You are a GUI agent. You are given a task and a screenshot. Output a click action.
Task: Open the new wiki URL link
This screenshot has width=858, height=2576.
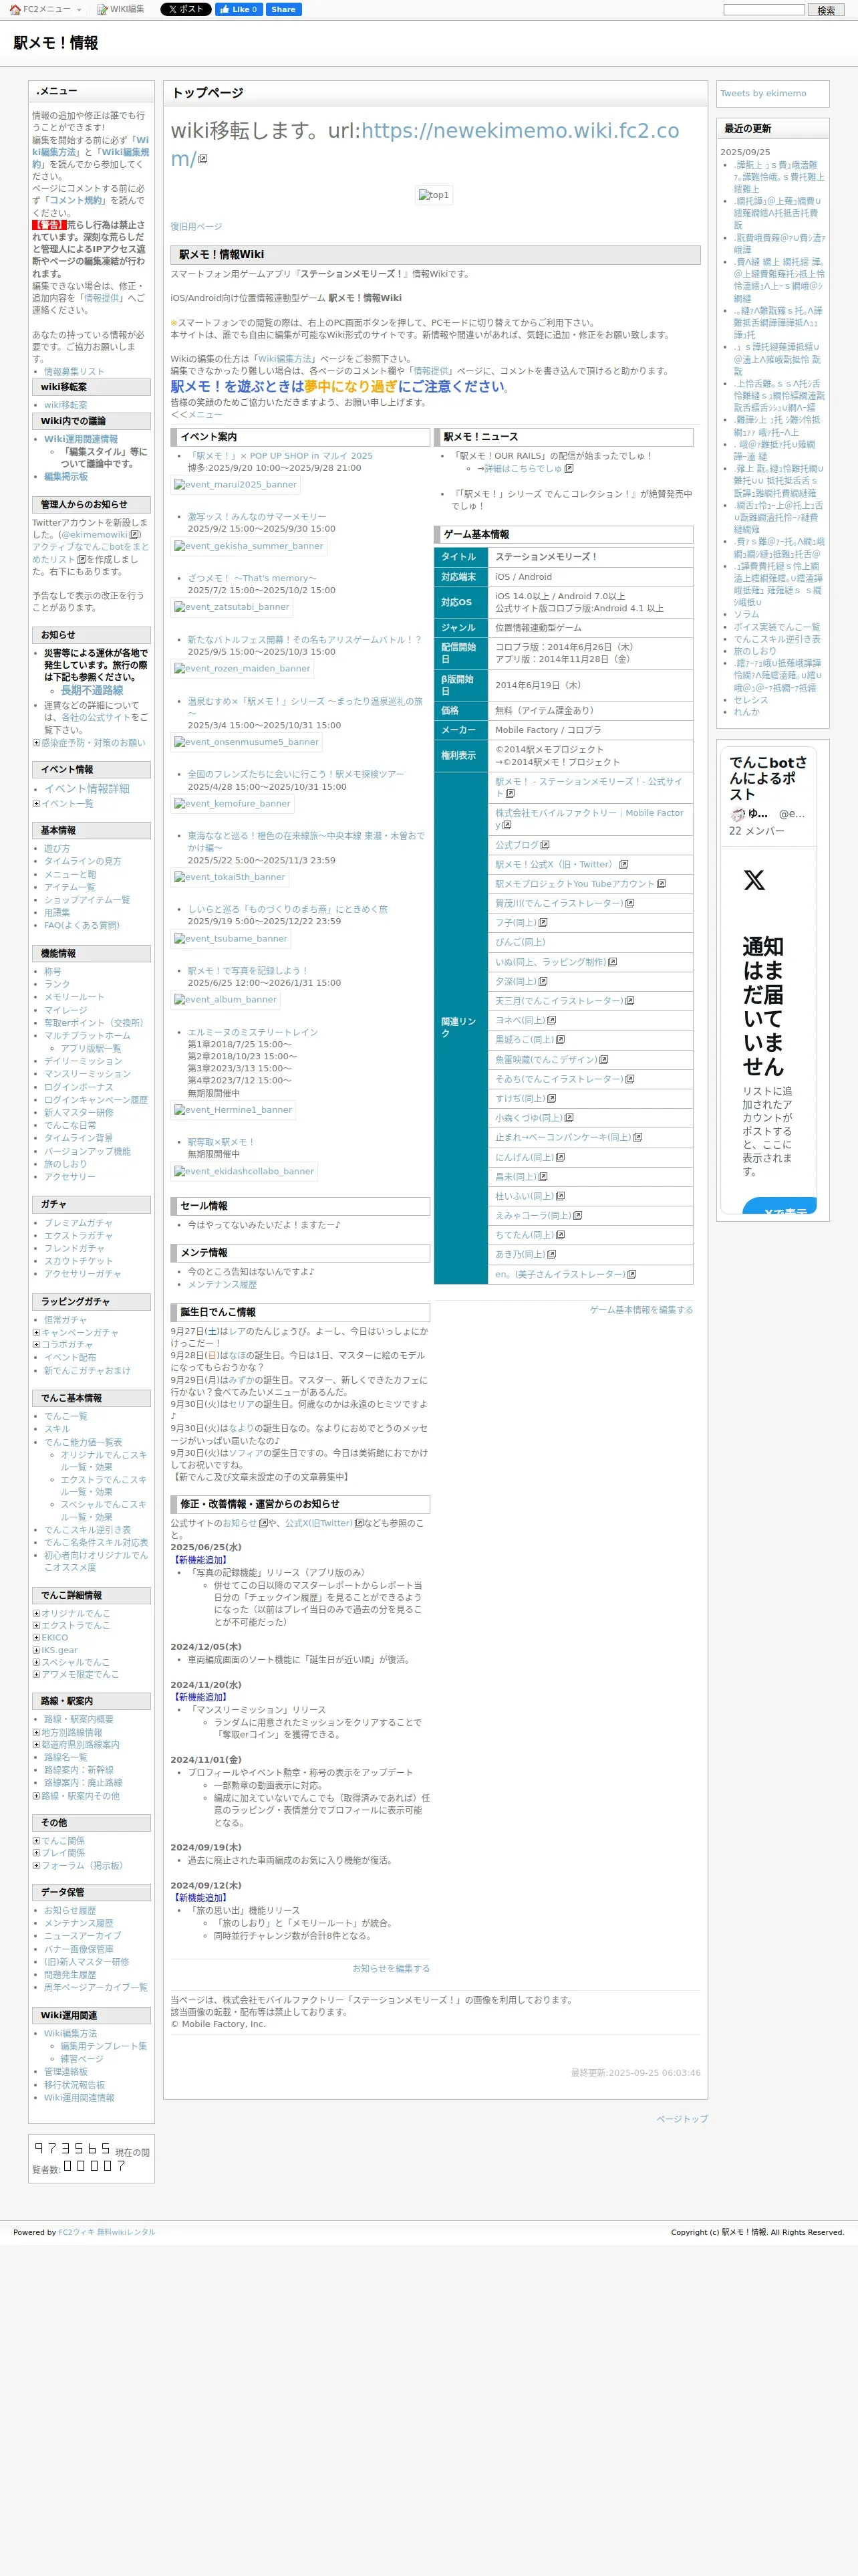tap(424, 144)
